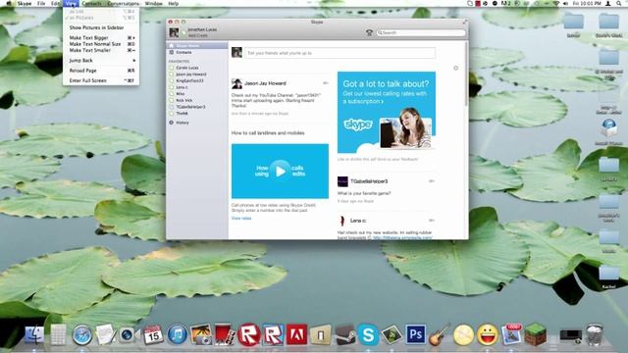The width and height of the screenshot is (628, 353).
Task: Launch Minecraft grass block icon in Dock
Action: (535, 335)
